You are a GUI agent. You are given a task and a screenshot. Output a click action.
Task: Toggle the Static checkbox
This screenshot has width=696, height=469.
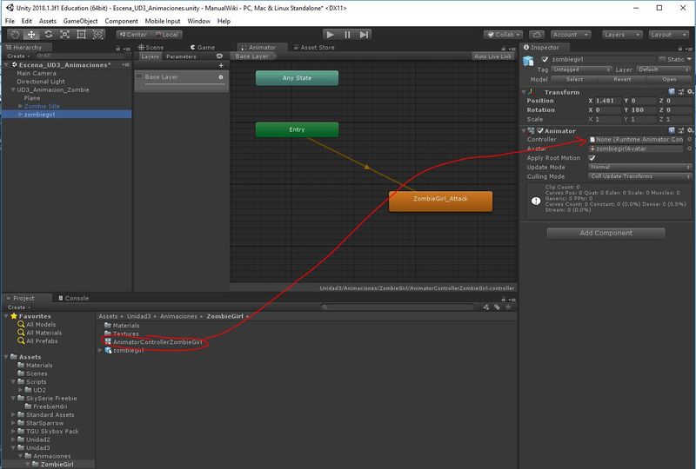click(662, 59)
